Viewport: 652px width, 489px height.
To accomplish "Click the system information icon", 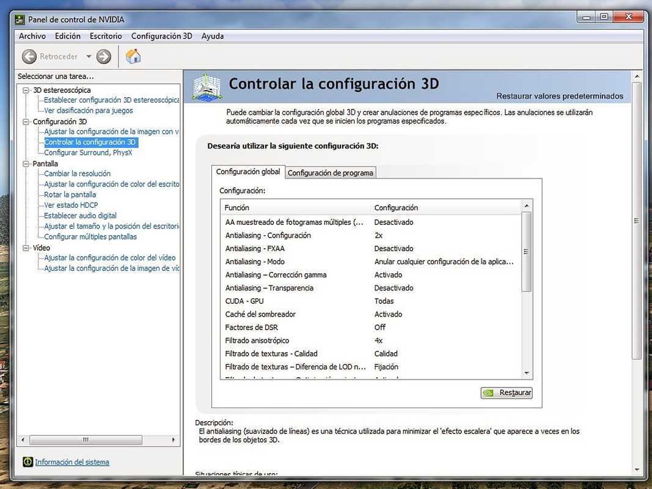I will [x=27, y=461].
